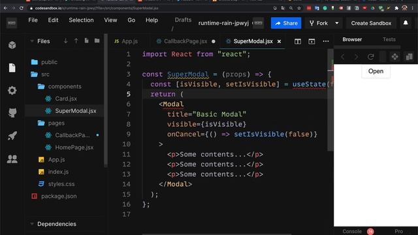Open the Fork dropdown arrow
The height and width of the screenshot is (235, 418).
(337, 23)
